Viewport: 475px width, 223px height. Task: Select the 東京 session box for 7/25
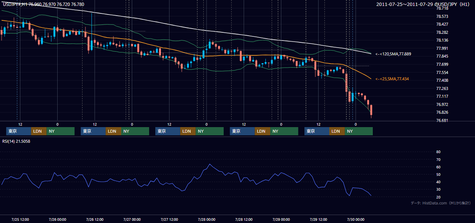19,131
